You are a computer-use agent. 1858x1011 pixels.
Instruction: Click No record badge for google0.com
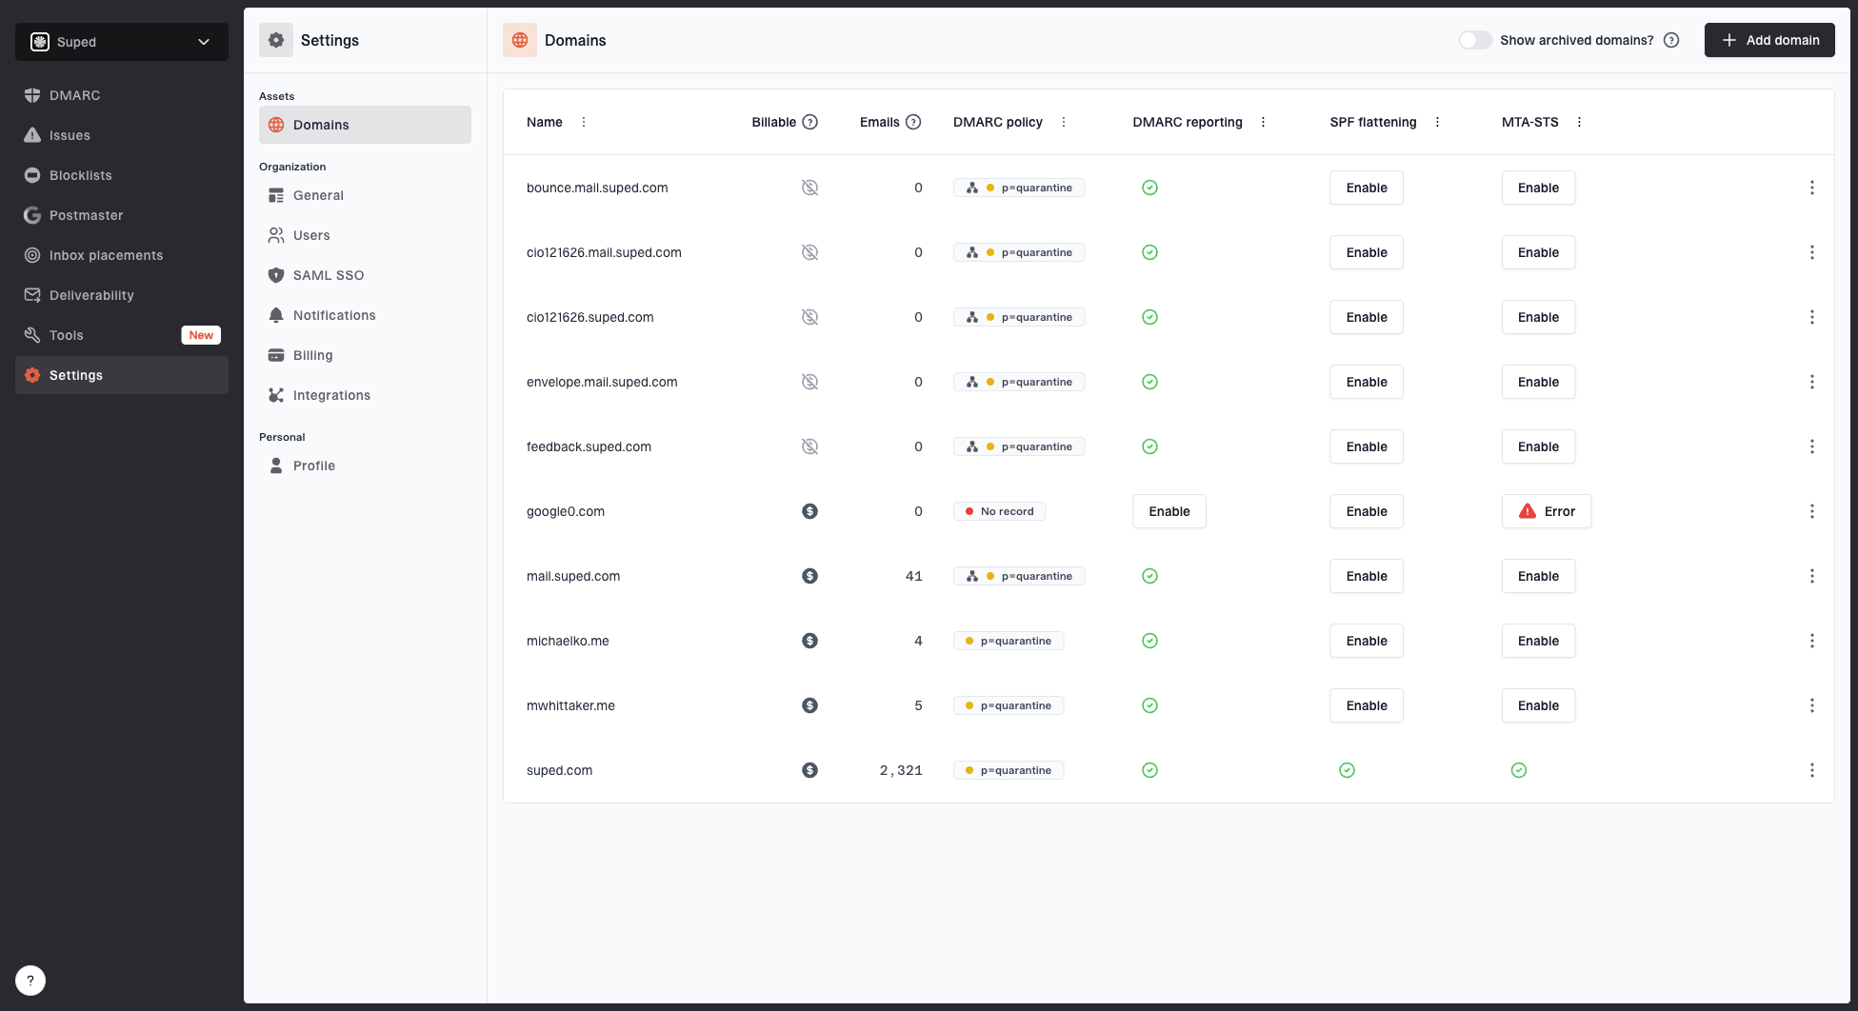tap(1000, 511)
